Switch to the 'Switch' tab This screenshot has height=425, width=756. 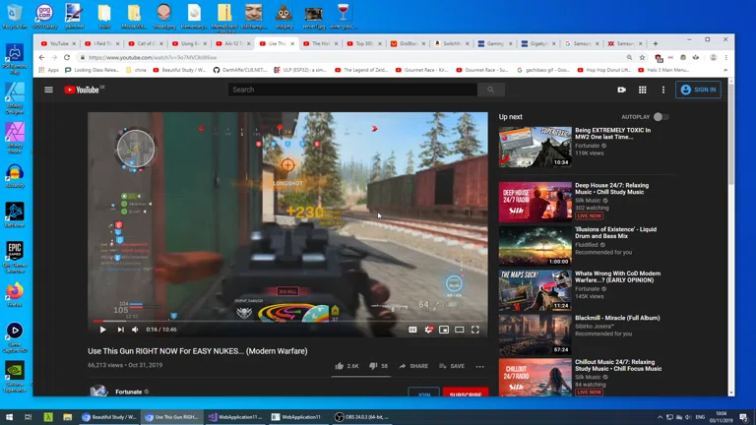(452, 43)
